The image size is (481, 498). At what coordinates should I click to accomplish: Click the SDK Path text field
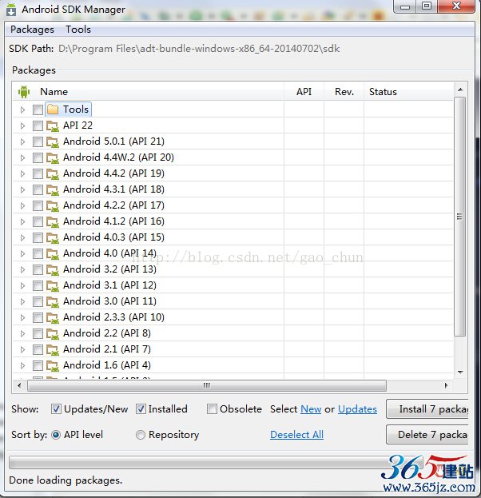(199, 49)
